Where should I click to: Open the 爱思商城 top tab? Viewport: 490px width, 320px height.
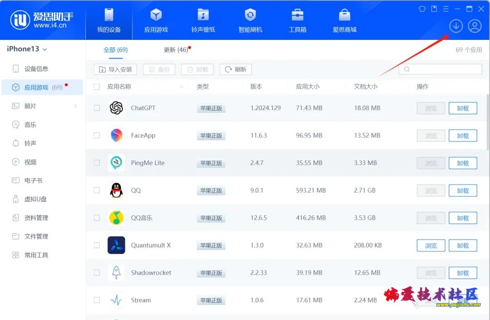coord(345,20)
